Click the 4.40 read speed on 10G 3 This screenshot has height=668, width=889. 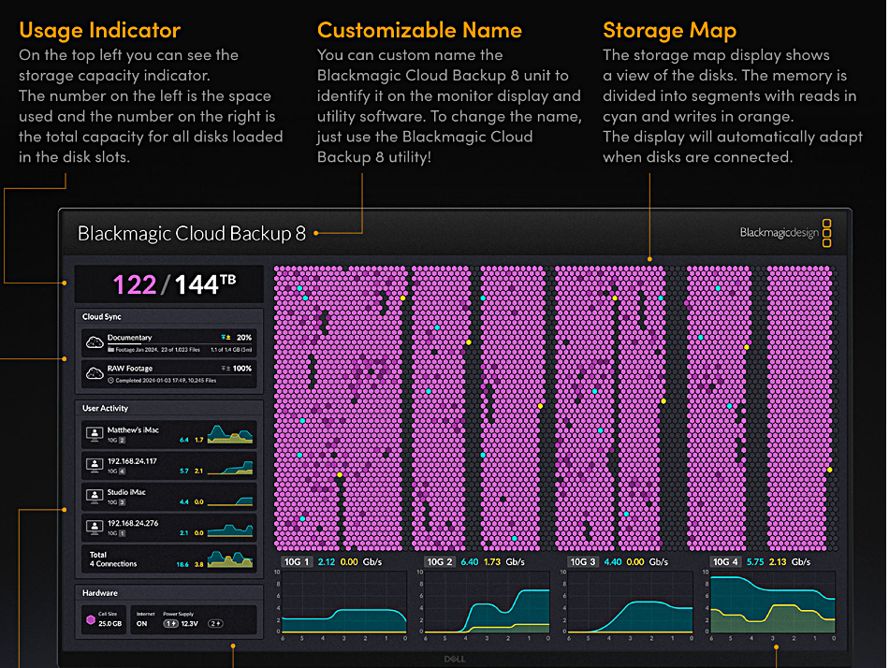pyautogui.click(x=613, y=562)
